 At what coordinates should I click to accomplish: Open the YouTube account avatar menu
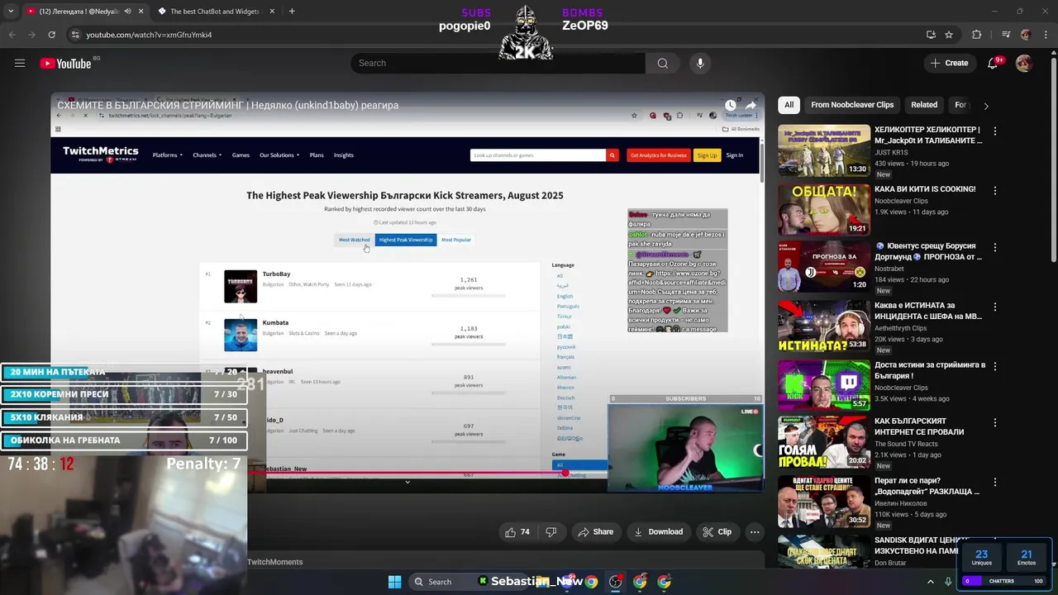tap(1023, 63)
